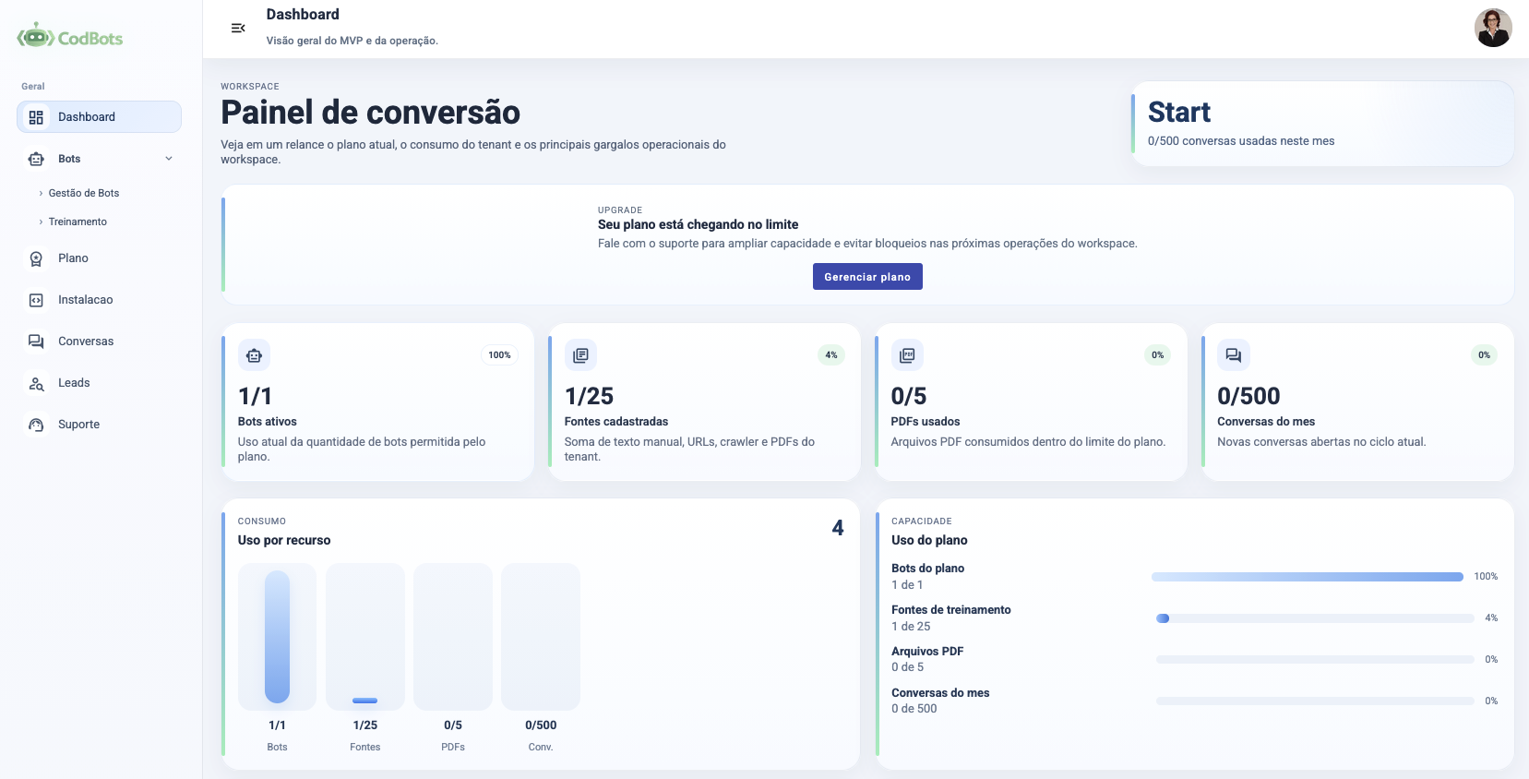The height and width of the screenshot is (779, 1529).
Task: Open Gestão de Bots submenu item
Action: [84, 193]
